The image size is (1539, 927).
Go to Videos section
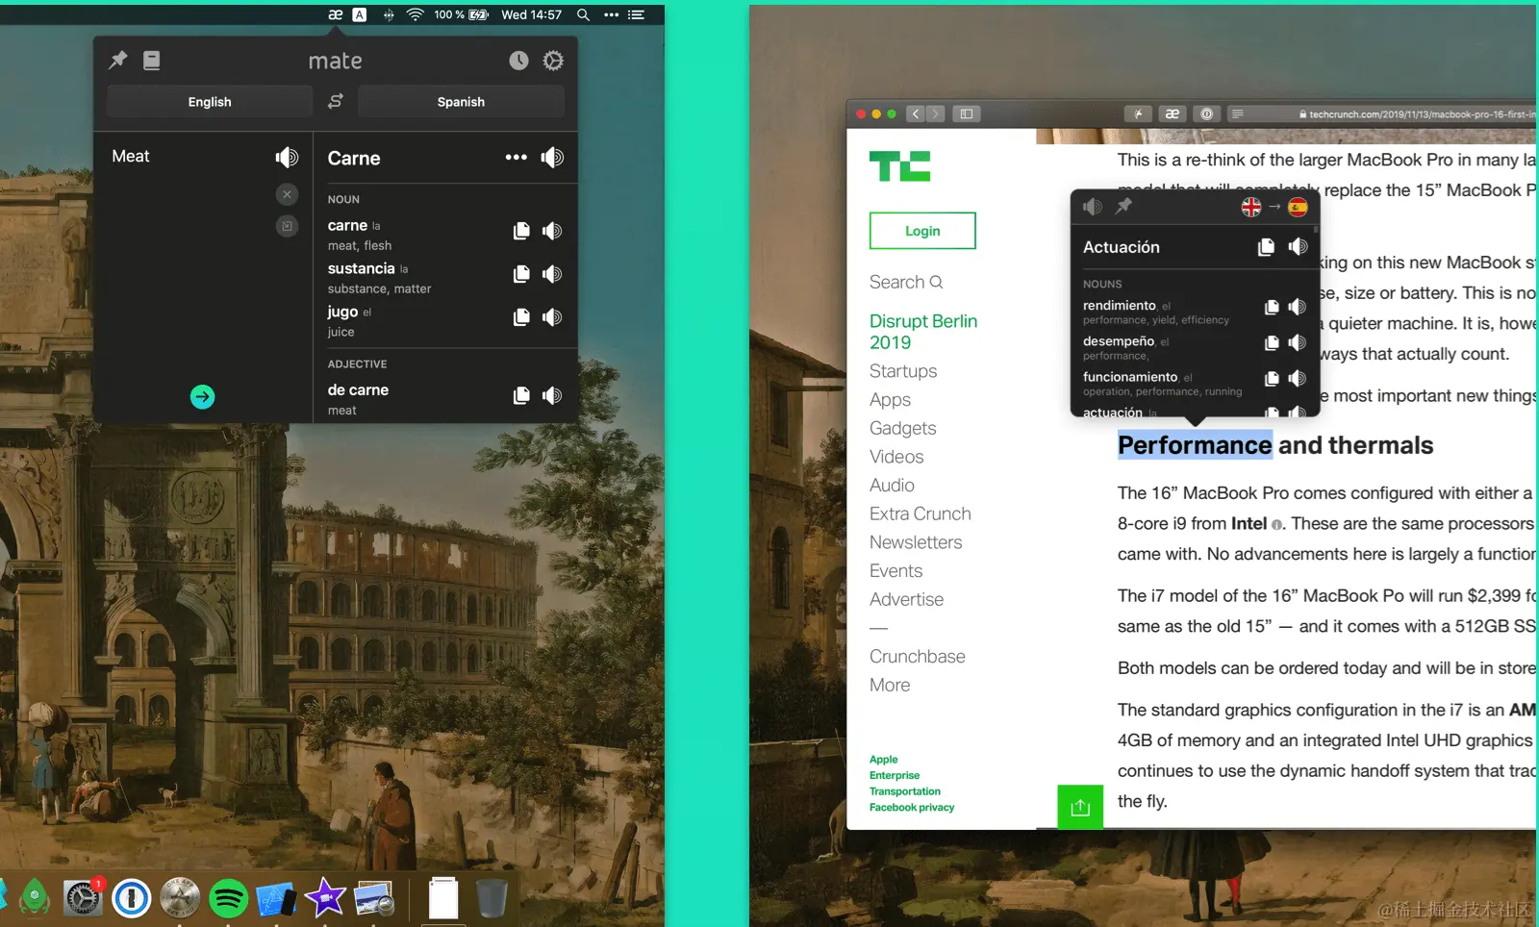pyautogui.click(x=896, y=457)
